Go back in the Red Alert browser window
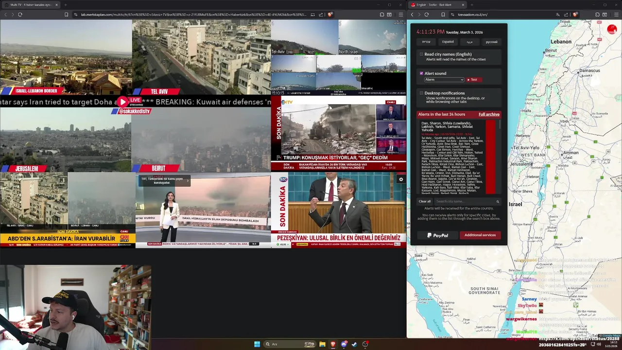Viewport: 622px width, 350px height. pyautogui.click(x=412, y=15)
